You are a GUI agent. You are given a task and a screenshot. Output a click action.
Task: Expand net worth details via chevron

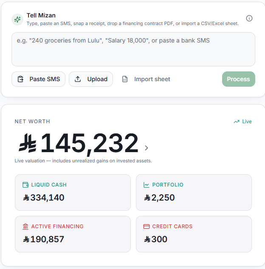[x=146, y=148]
